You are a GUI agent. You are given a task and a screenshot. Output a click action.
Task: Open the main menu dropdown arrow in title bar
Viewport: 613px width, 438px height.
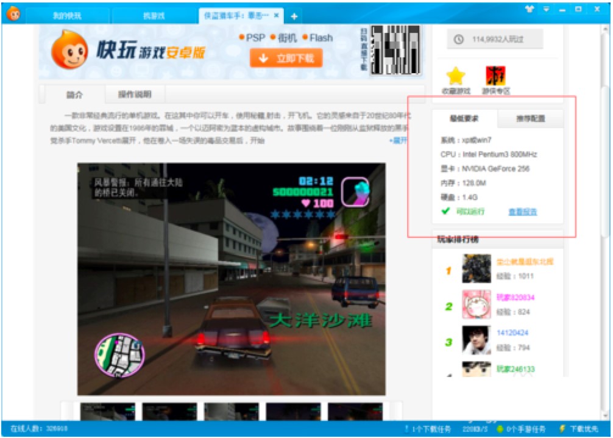pos(547,9)
